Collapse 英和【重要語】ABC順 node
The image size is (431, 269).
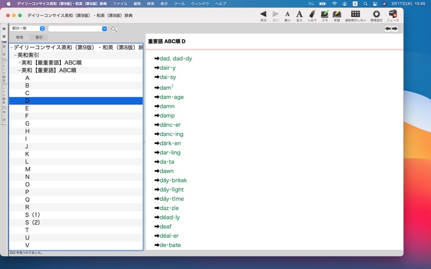(x=19, y=70)
